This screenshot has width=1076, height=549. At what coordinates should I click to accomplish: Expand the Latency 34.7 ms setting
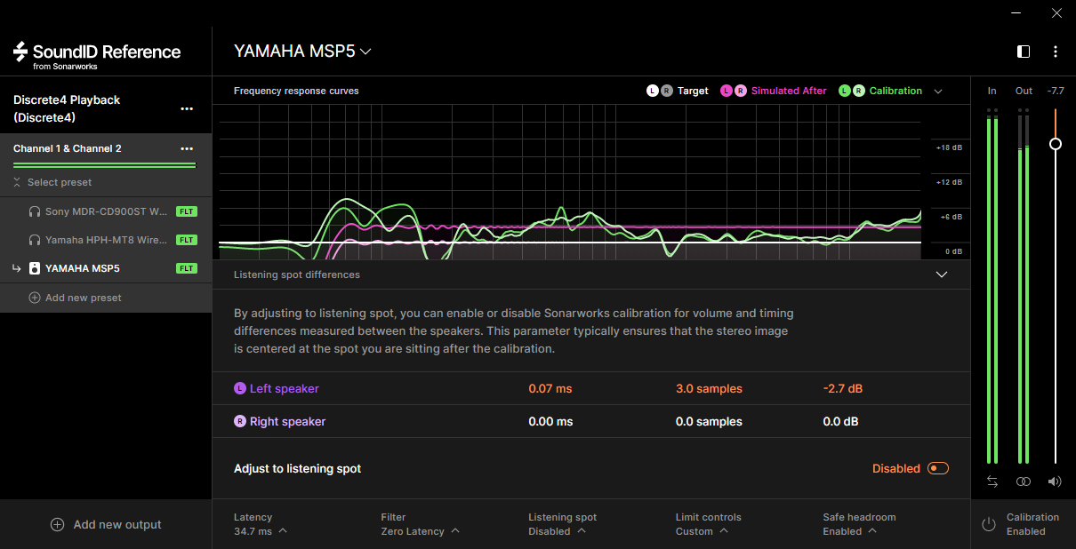[261, 531]
